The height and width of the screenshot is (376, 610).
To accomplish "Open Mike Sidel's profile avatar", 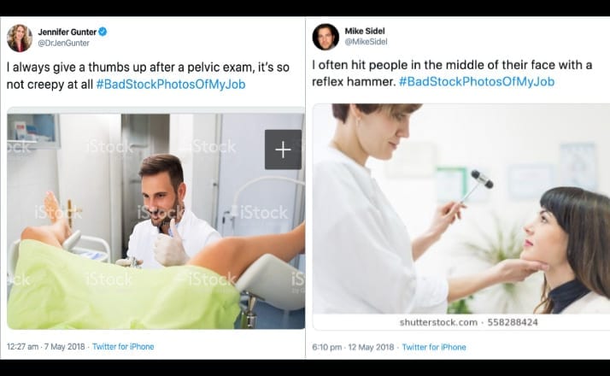I will (x=326, y=37).
